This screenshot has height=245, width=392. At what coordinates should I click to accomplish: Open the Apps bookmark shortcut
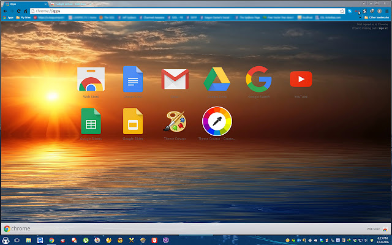8,18
